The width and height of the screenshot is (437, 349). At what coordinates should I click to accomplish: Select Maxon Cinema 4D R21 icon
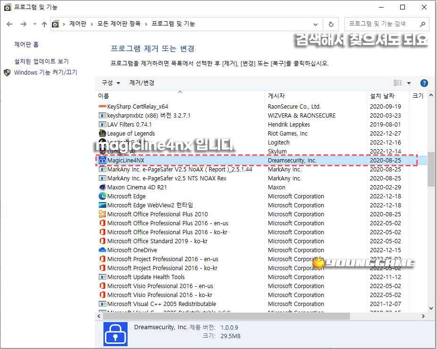(x=103, y=187)
